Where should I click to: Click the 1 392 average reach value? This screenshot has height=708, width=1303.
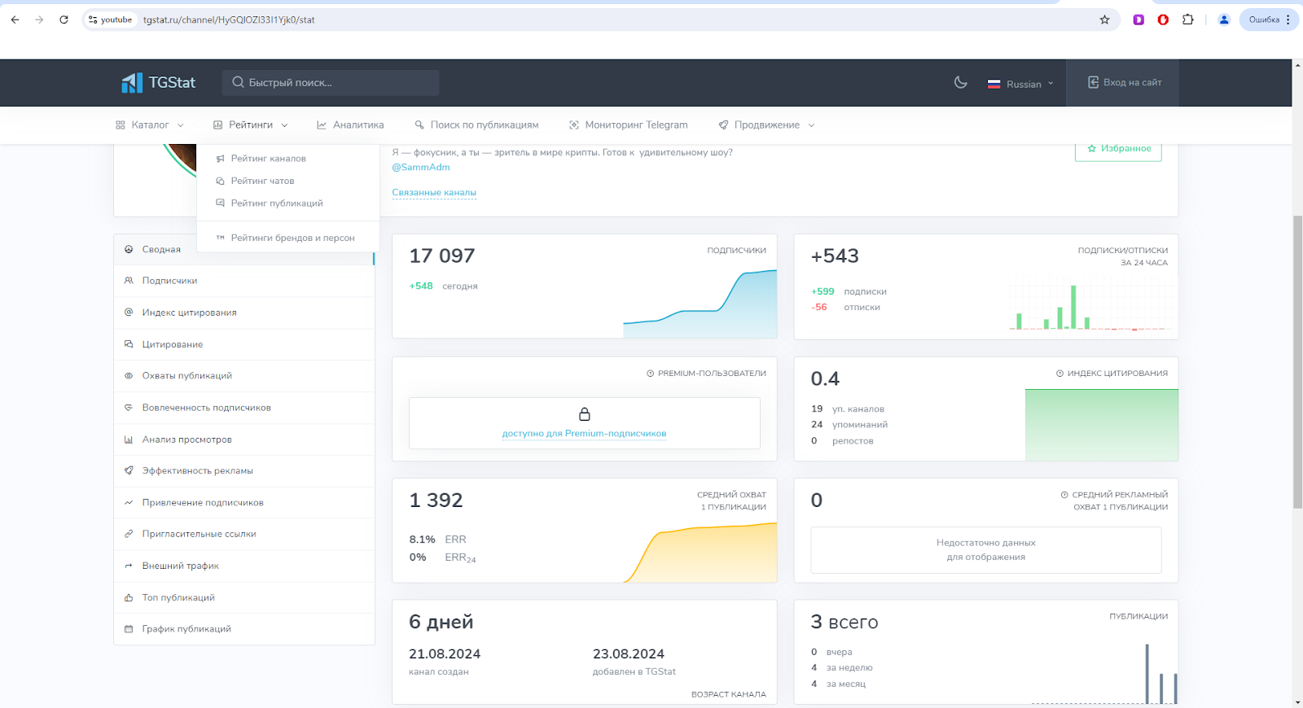436,500
